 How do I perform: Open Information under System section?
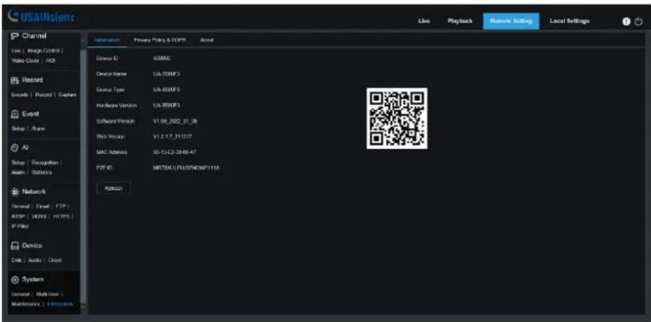[x=61, y=304]
